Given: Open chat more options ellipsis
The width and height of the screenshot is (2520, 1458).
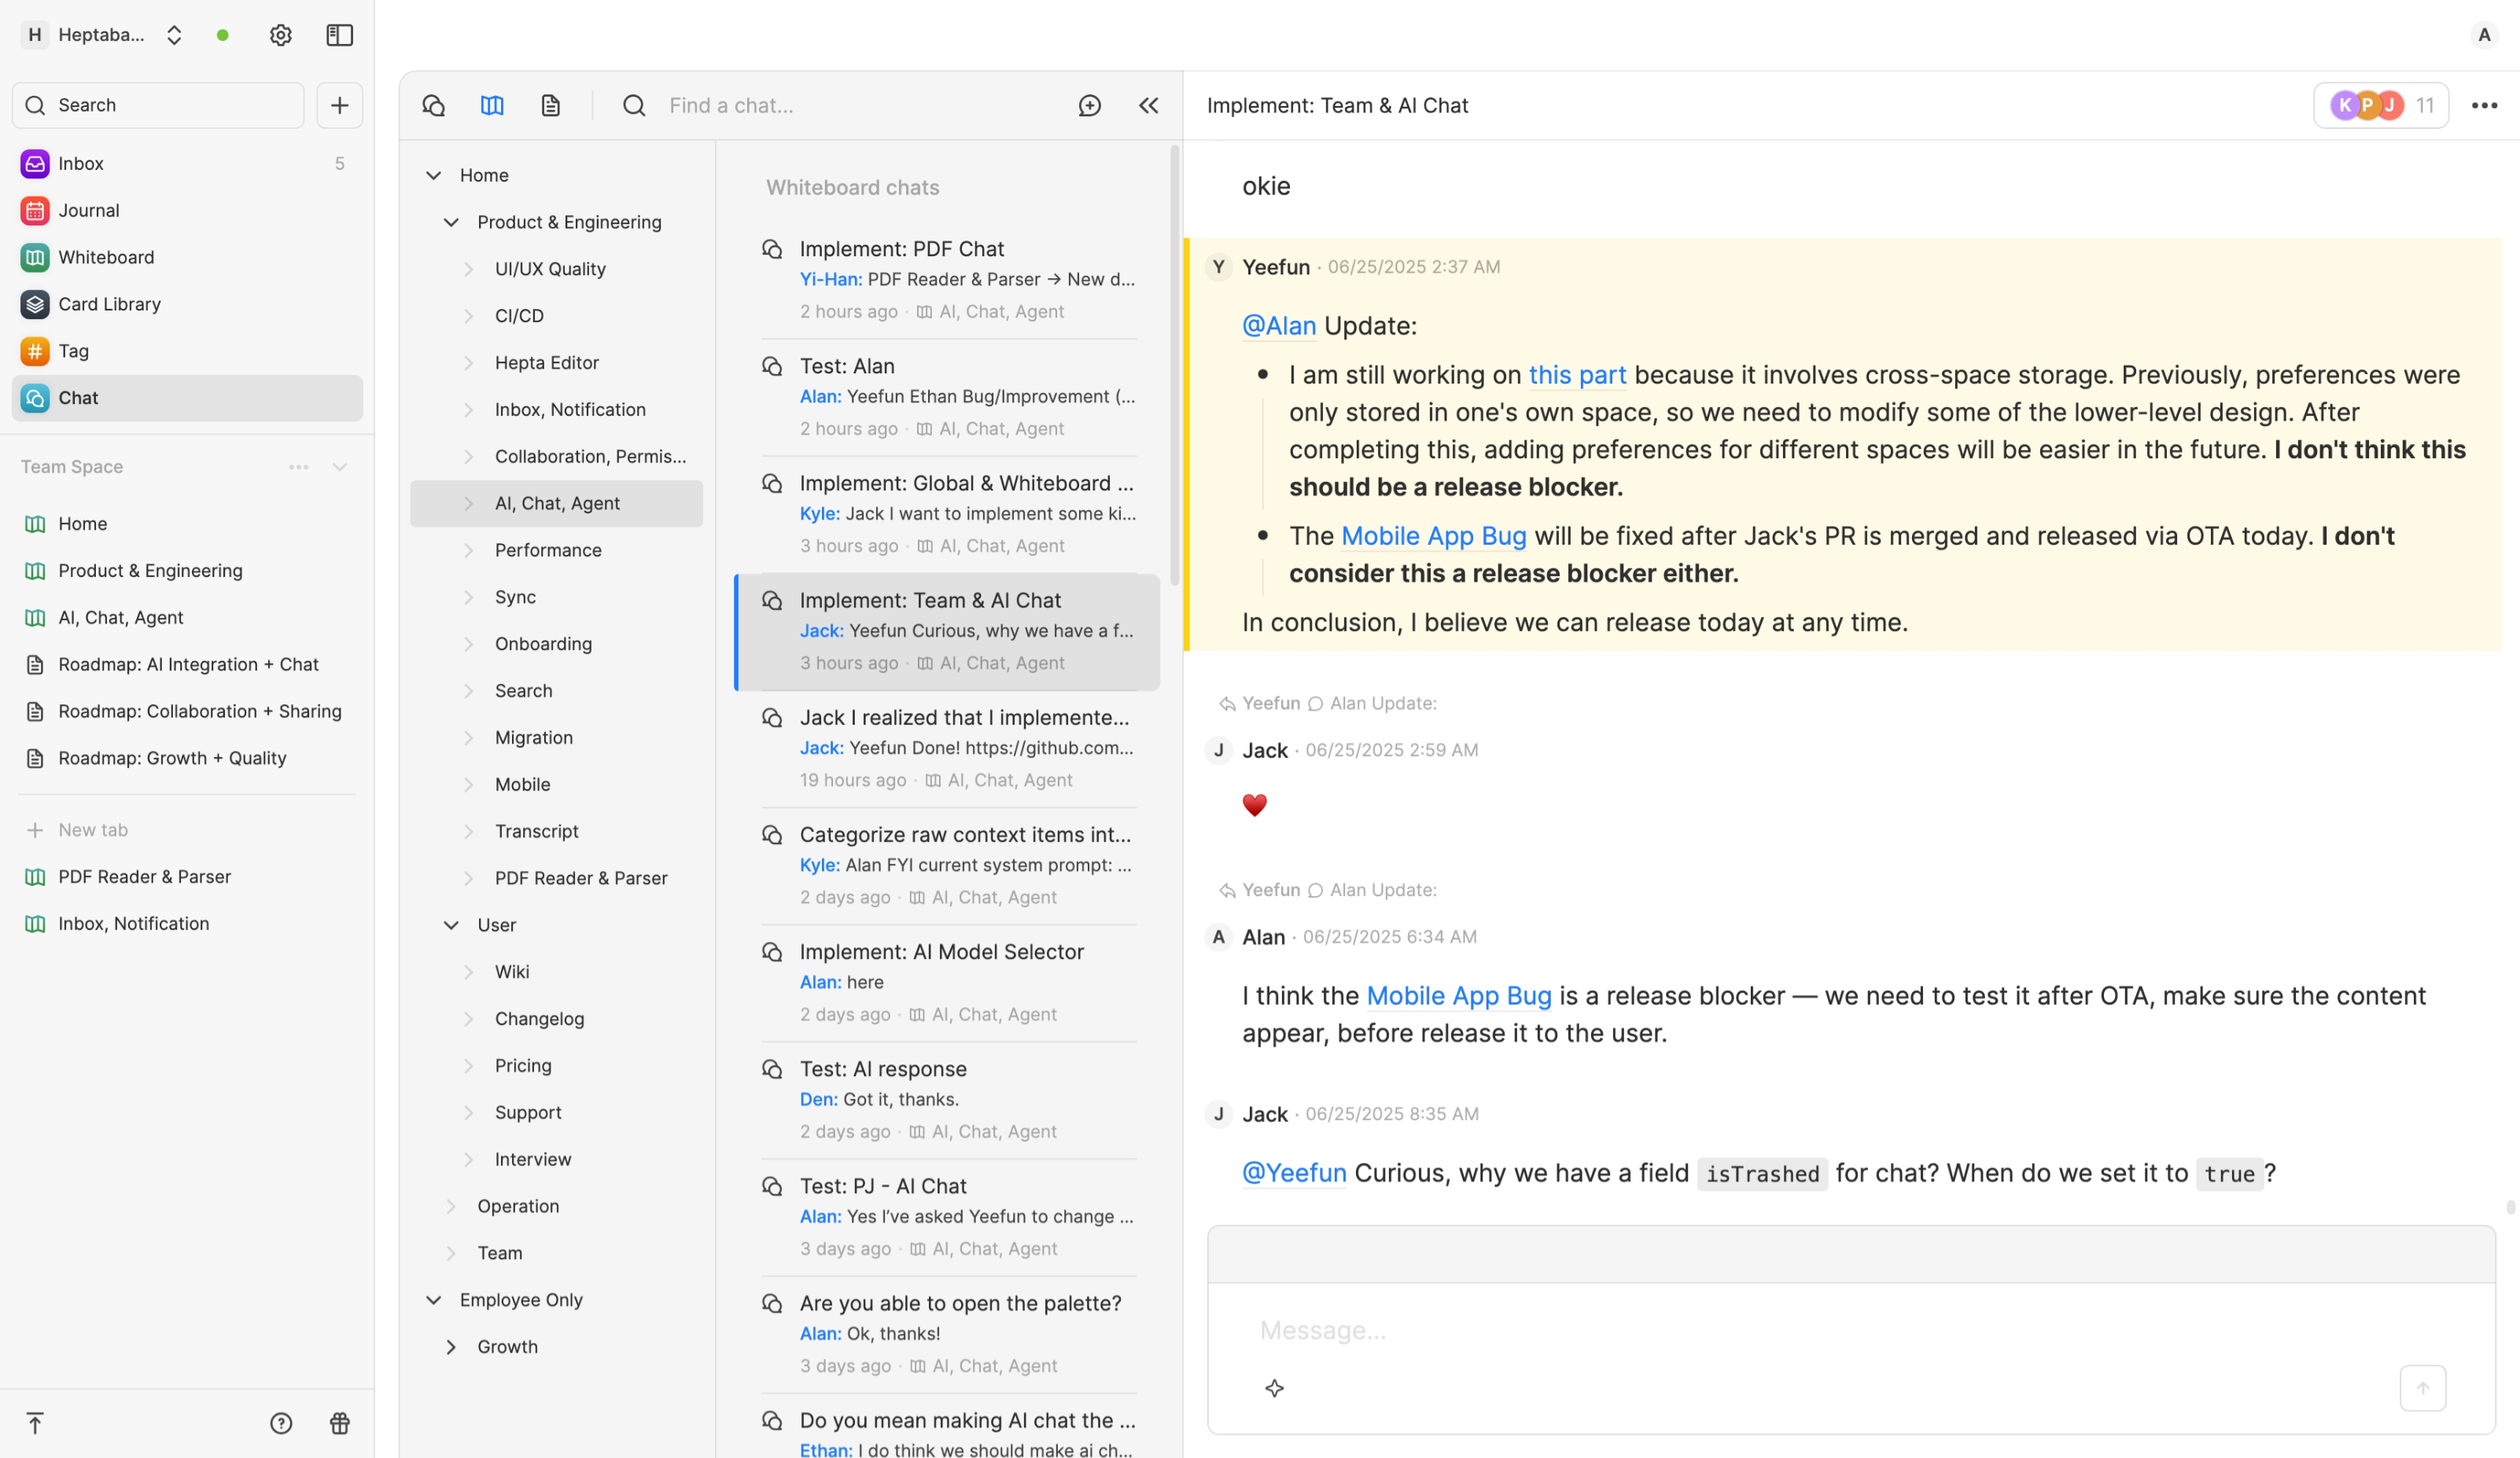Looking at the screenshot, I should pyautogui.click(x=2485, y=105).
